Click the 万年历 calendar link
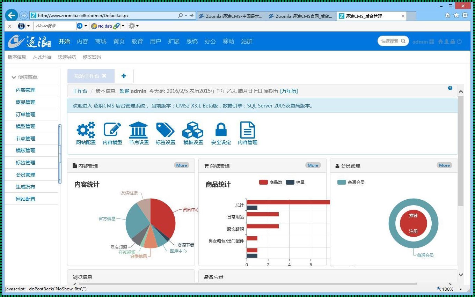The width and height of the screenshot is (475, 297). [x=289, y=91]
